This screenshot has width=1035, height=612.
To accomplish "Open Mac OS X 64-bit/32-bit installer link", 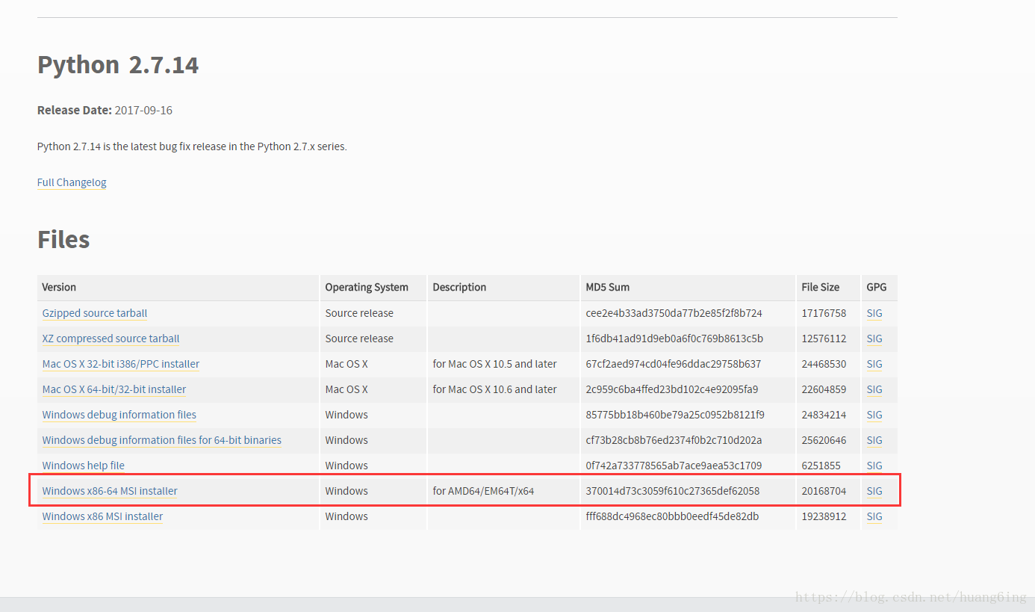I will pos(114,389).
